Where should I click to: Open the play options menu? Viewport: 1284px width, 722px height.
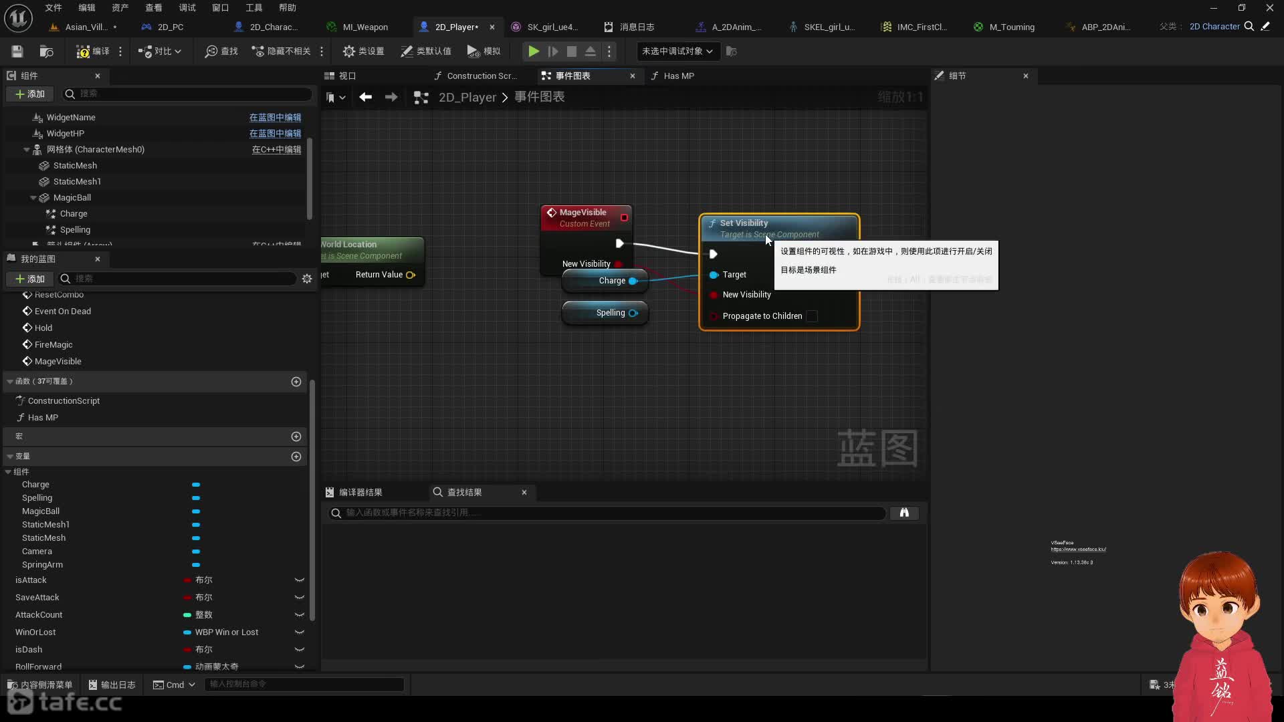(609, 51)
